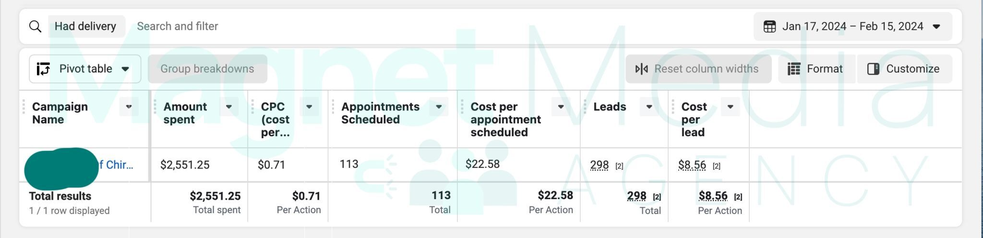Viewport: 983px width, 238px height.
Task: Click the calendar icon in date picker
Action: point(769,26)
